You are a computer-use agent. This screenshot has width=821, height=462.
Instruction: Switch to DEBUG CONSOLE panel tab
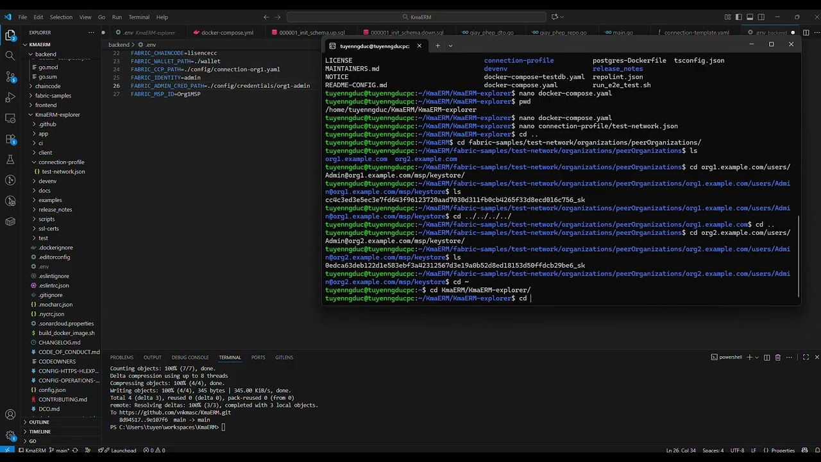[190, 357]
